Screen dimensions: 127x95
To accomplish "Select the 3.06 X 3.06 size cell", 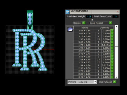I will click(x=84, y=34).
